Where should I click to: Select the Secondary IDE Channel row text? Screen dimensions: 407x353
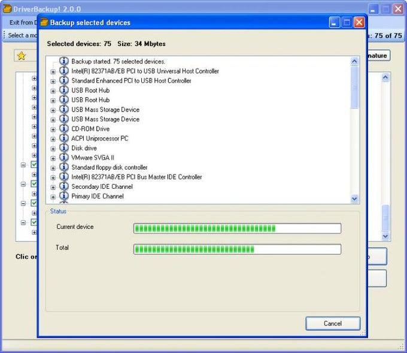click(102, 186)
